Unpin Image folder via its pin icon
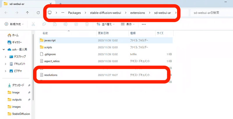 [x=29, y=93]
